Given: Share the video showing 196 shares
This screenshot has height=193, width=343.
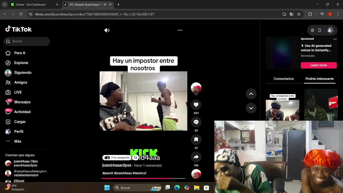Looking at the screenshot, I should 196,157.
